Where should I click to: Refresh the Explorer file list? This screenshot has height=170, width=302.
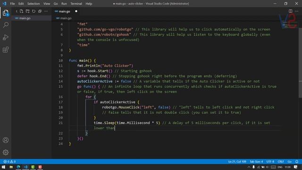point(34,11)
